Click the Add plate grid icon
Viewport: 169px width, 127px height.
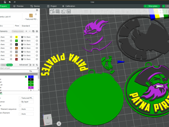click(x=58, y=11)
